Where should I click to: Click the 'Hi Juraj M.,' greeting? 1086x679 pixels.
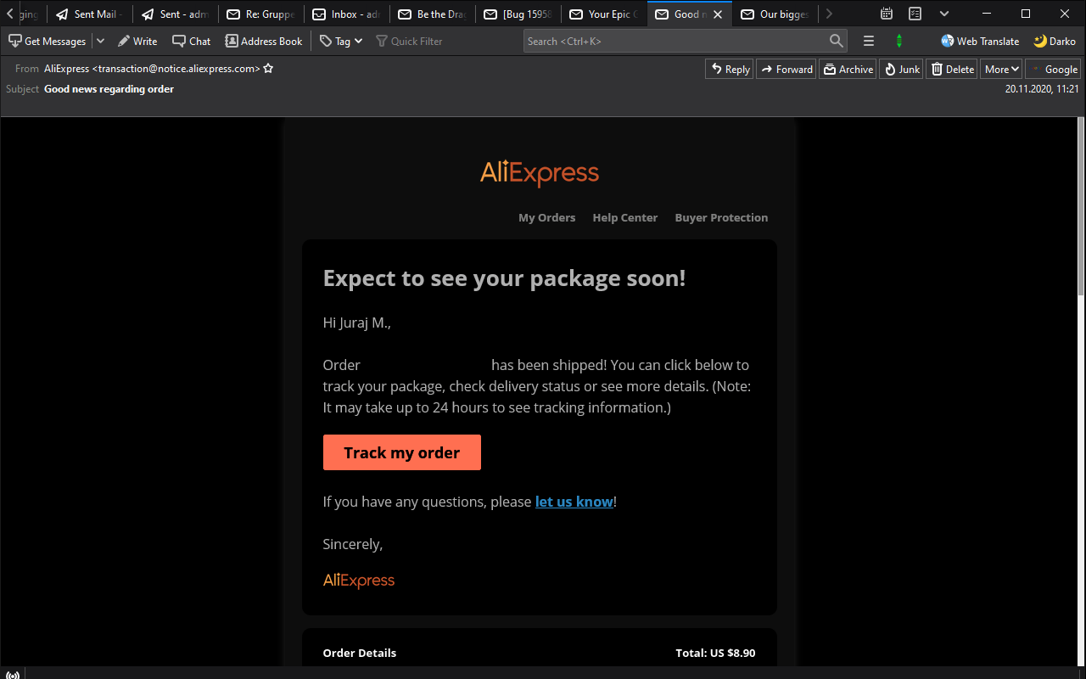tap(357, 323)
